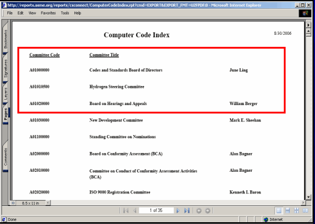This screenshot has height=224, width=315.
Task: Go to next page arrow
Action: pos(178,211)
